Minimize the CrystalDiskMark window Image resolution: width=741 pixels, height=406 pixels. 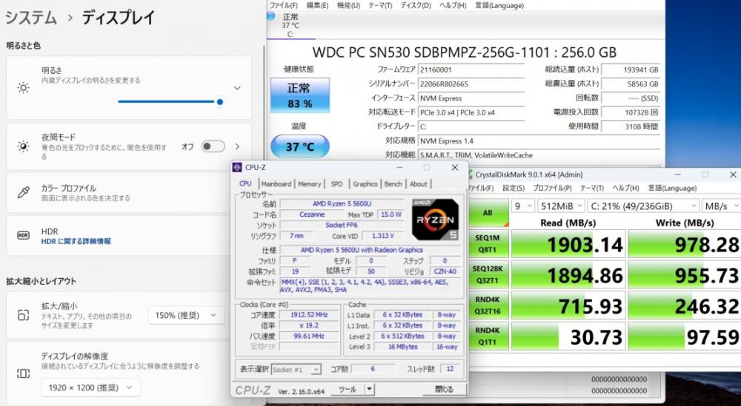[677, 175]
